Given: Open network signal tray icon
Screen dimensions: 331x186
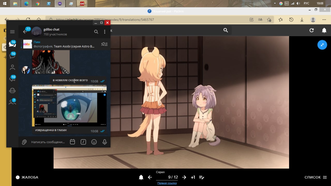Looking at the screenshot, I should point(292,3).
